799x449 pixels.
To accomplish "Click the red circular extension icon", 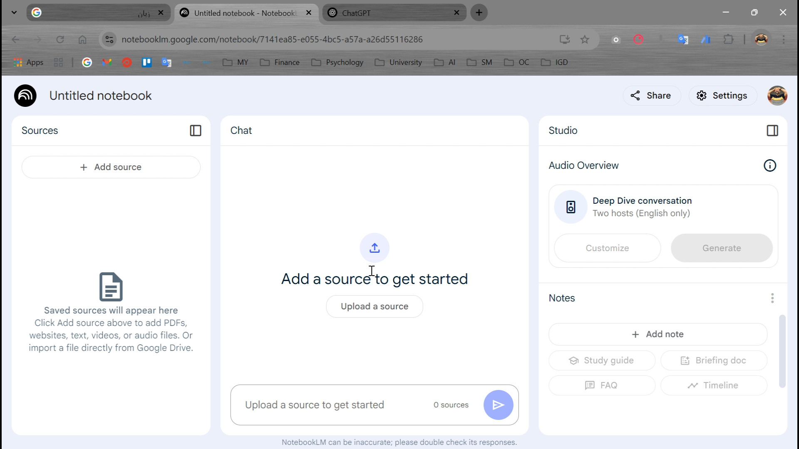I will (638, 39).
